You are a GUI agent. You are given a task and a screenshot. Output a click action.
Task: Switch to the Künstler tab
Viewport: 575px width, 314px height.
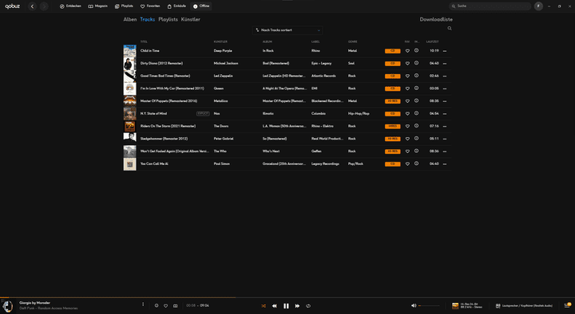point(191,19)
